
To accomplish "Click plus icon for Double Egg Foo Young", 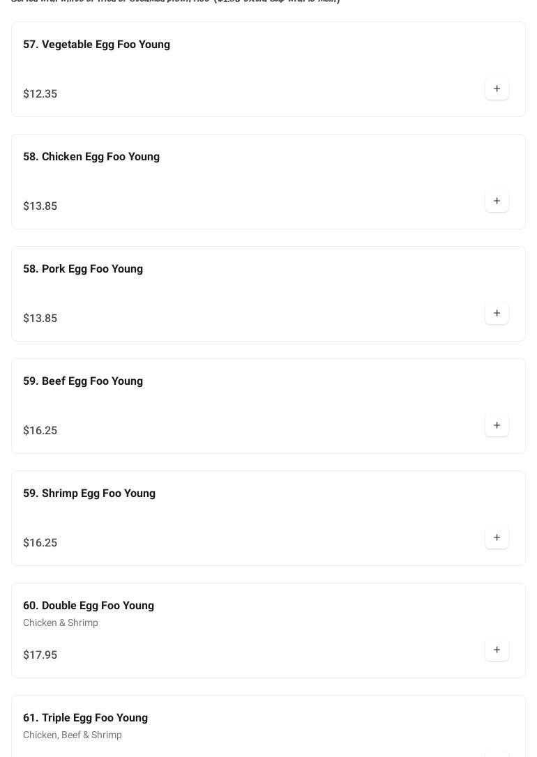I will [497, 650].
